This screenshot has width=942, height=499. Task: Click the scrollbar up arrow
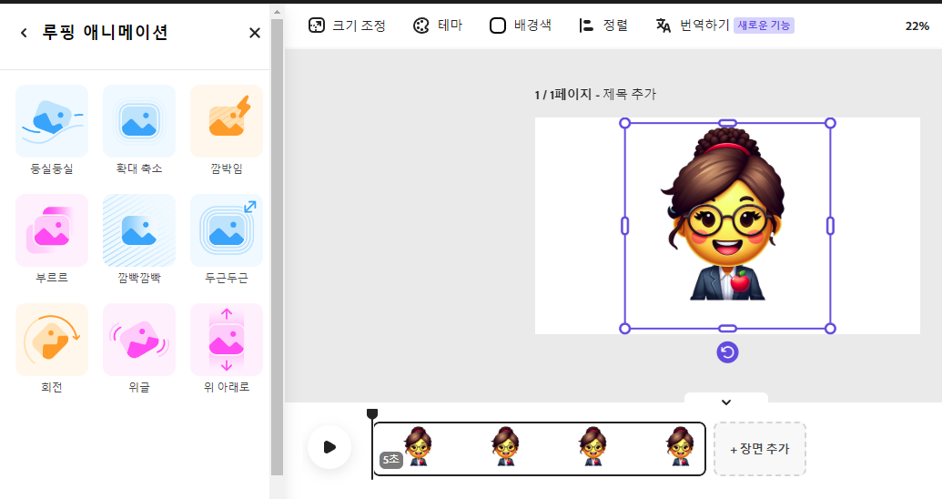tap(277, 12)
